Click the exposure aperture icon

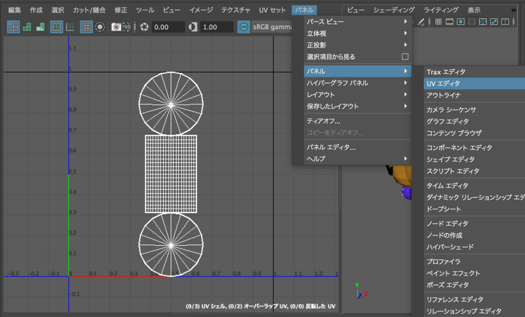click(x=144, y=27)
